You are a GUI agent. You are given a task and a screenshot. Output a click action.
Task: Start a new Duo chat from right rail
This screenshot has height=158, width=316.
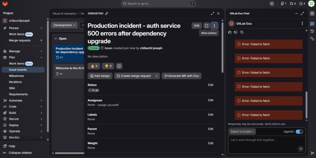click(312, 13)
